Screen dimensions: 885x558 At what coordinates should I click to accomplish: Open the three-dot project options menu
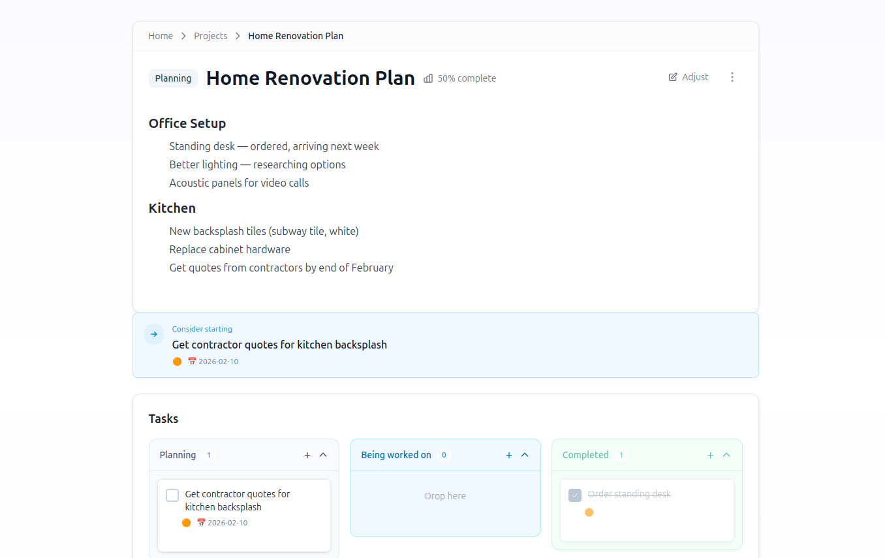click(x=732, y=77)
